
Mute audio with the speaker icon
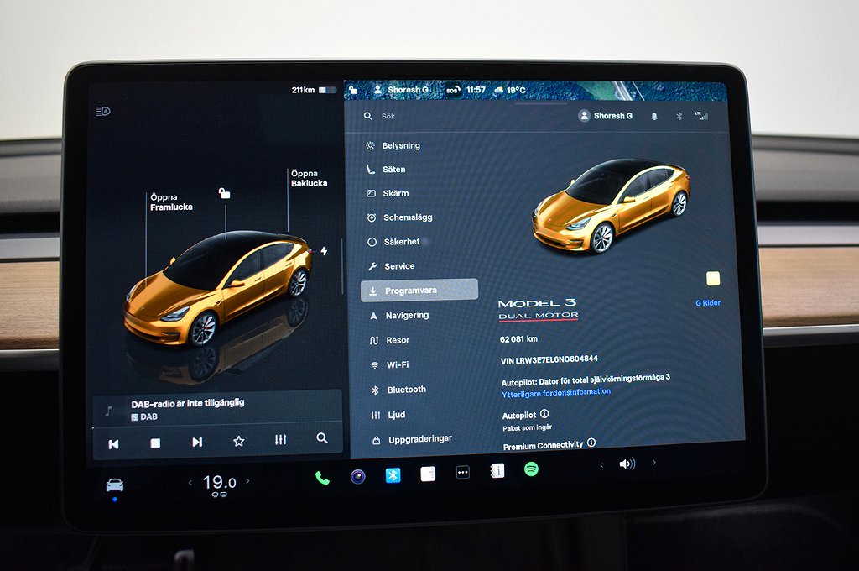point(627,464)
